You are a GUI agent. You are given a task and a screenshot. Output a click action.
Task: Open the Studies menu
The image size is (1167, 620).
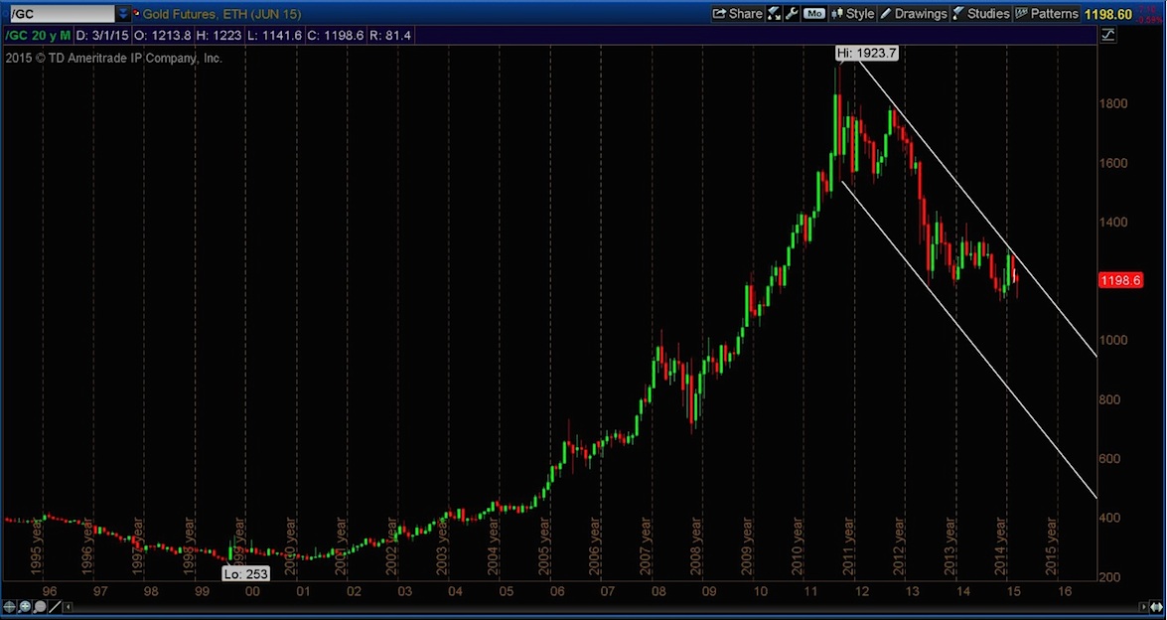981,13
